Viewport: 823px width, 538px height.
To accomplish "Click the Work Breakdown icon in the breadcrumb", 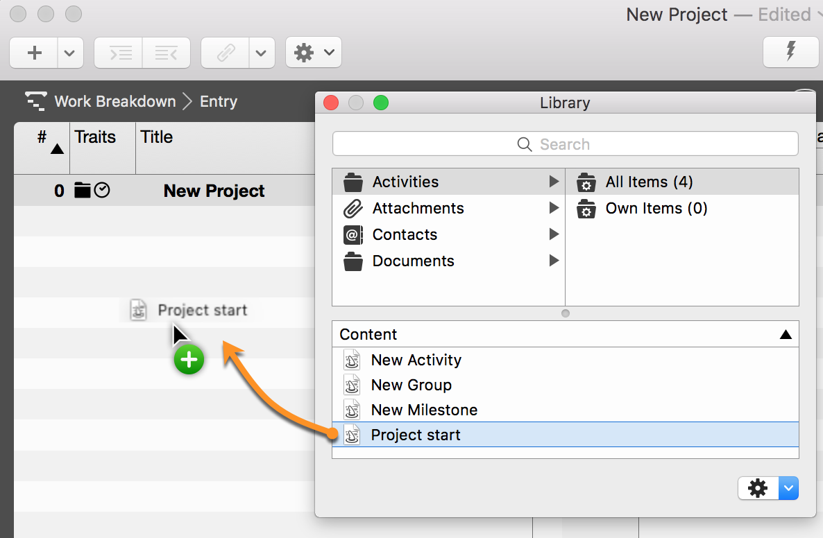I will tap(34, 101).
